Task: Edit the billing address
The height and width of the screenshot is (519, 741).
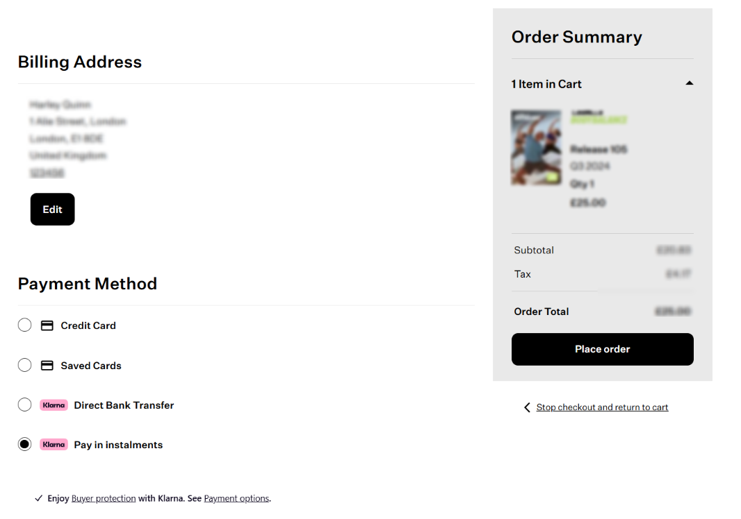Action: 52,210
